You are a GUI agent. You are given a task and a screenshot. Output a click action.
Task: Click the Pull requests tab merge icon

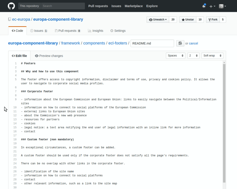click(x=56, y=31)
